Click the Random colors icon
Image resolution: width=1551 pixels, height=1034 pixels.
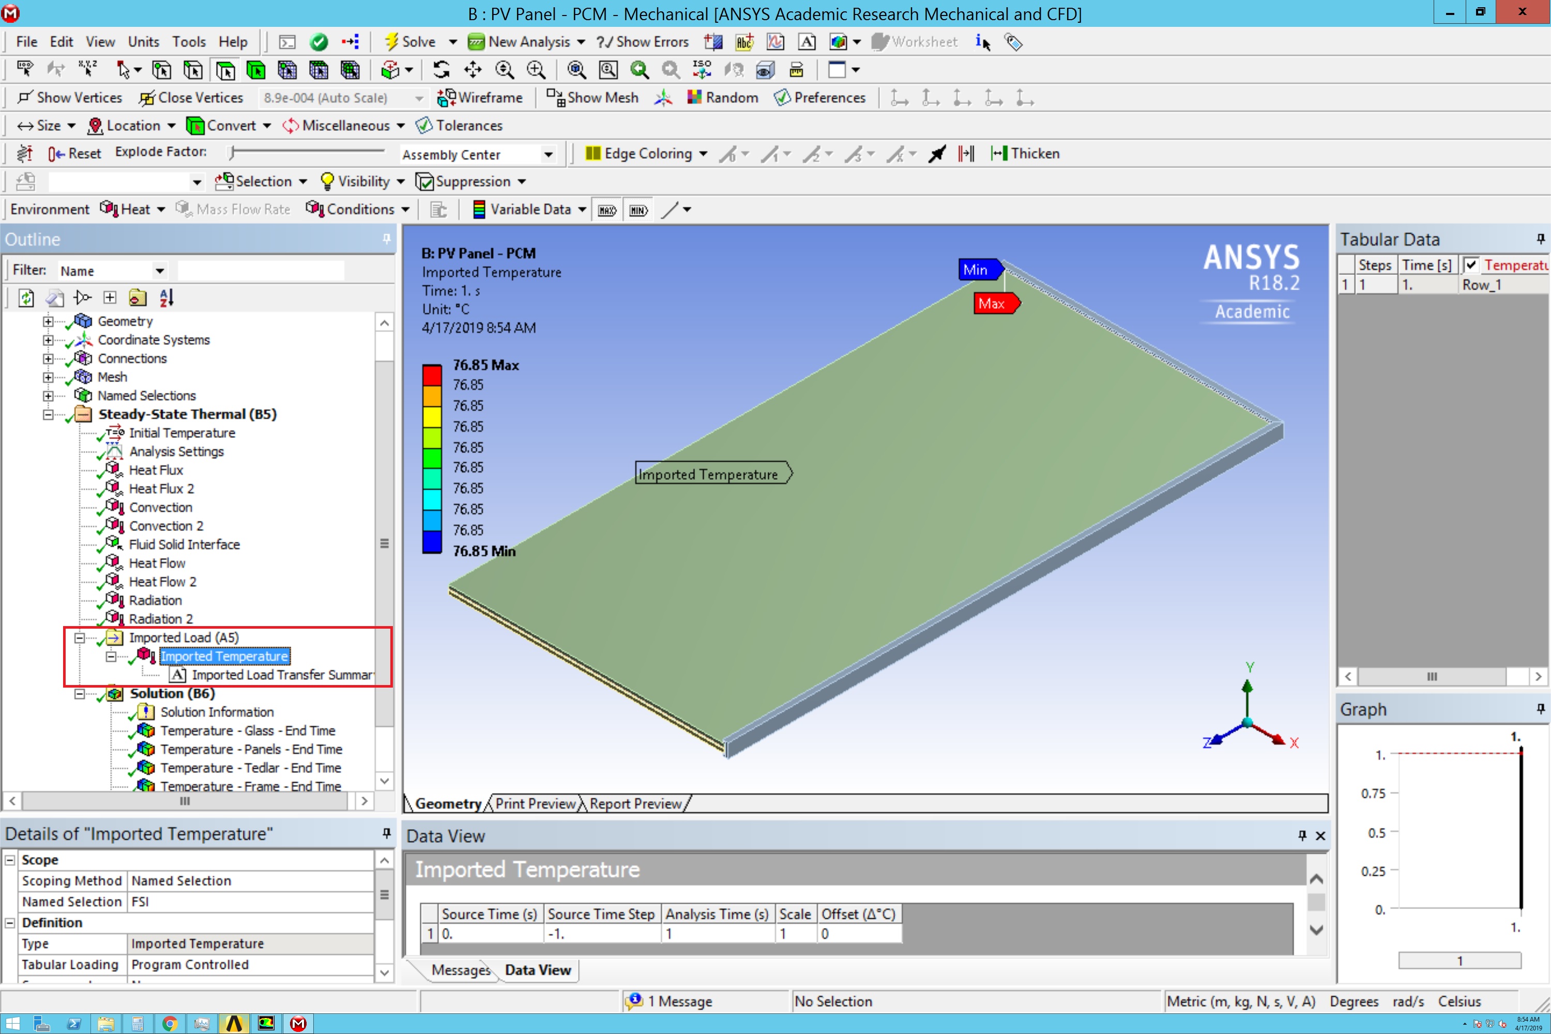click(x=694, y=98)
